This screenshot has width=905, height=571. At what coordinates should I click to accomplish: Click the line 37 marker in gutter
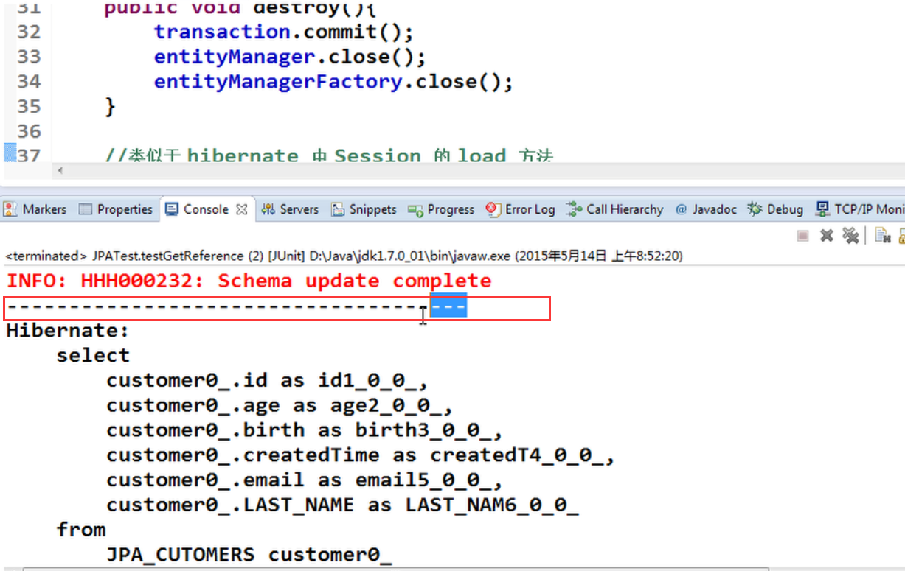[10, 153]
